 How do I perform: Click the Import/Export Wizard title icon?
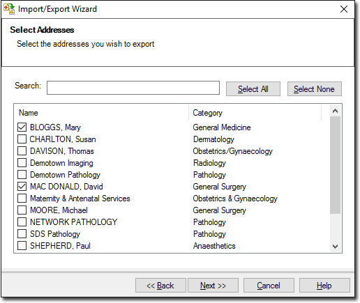(9, 9)
